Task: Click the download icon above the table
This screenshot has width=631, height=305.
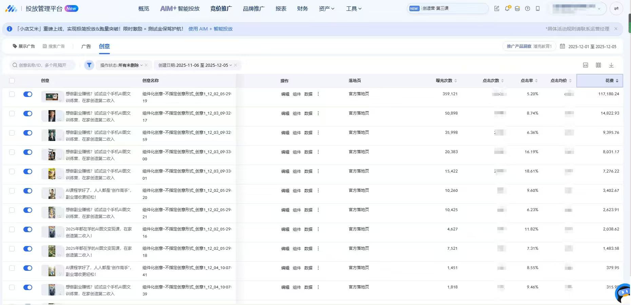Action: tap(611, 65)
